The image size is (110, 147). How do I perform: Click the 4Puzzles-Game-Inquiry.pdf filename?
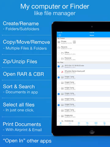click(75, 71)
